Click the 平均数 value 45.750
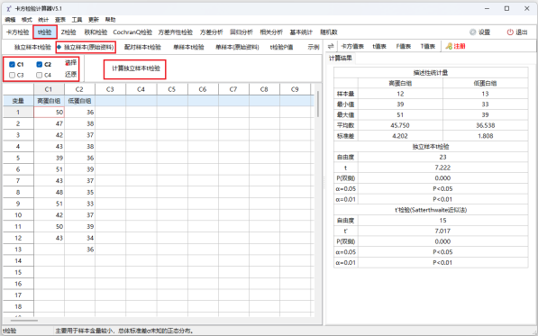The width and height of the screenshot is (538, 336). tap(400, 125)
